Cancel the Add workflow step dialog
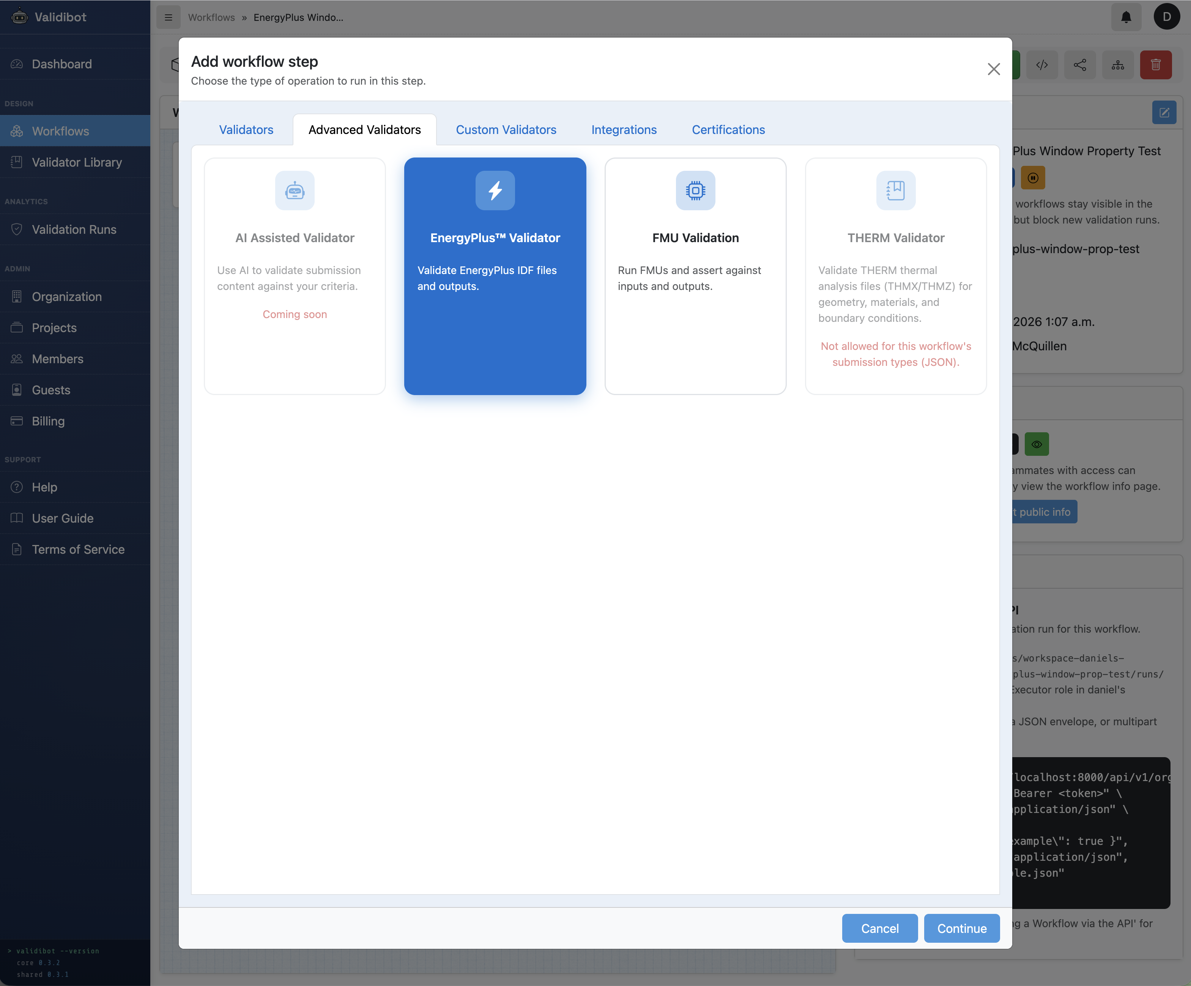Image resolution: width=1191 pixels, height=986 pixels. click(x=879, y=928)
